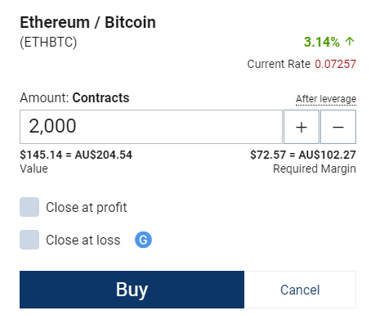The height and width of the screenshot is (315, 375).
Task: Click the green up arrow icon
Action: (350, 42)
